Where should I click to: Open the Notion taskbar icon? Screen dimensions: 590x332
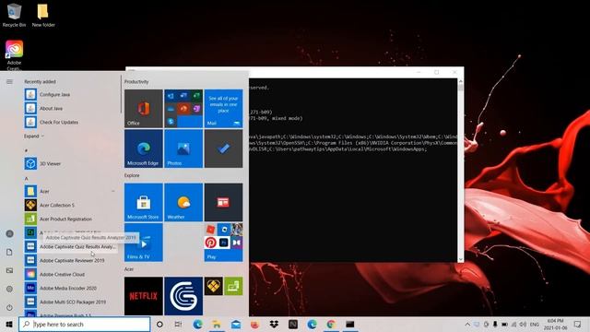(x=293, y=324)
